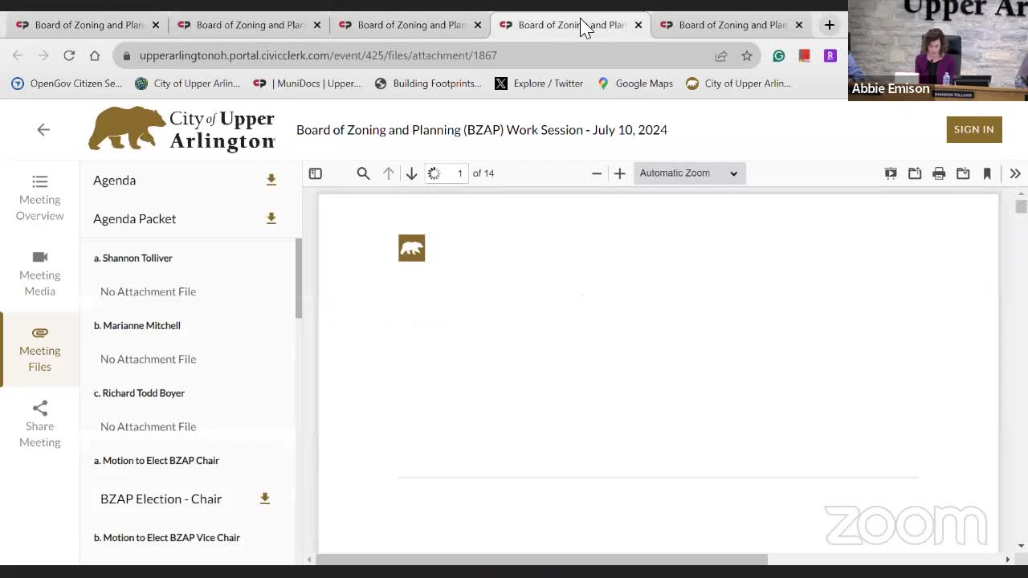1028x578 pixels.
Task: Download the BZAP Election - Chair attachment
Action: click(x=264, y=499)
